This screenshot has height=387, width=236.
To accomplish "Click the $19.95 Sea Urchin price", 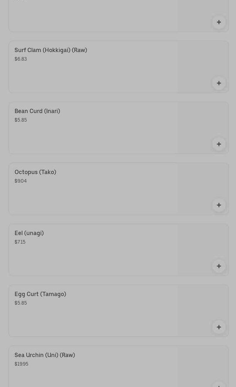I will tap(21, 364).
